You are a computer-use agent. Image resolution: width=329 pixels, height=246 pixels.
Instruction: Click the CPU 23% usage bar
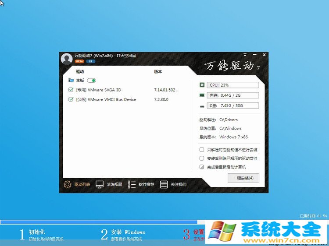[232, 85]
